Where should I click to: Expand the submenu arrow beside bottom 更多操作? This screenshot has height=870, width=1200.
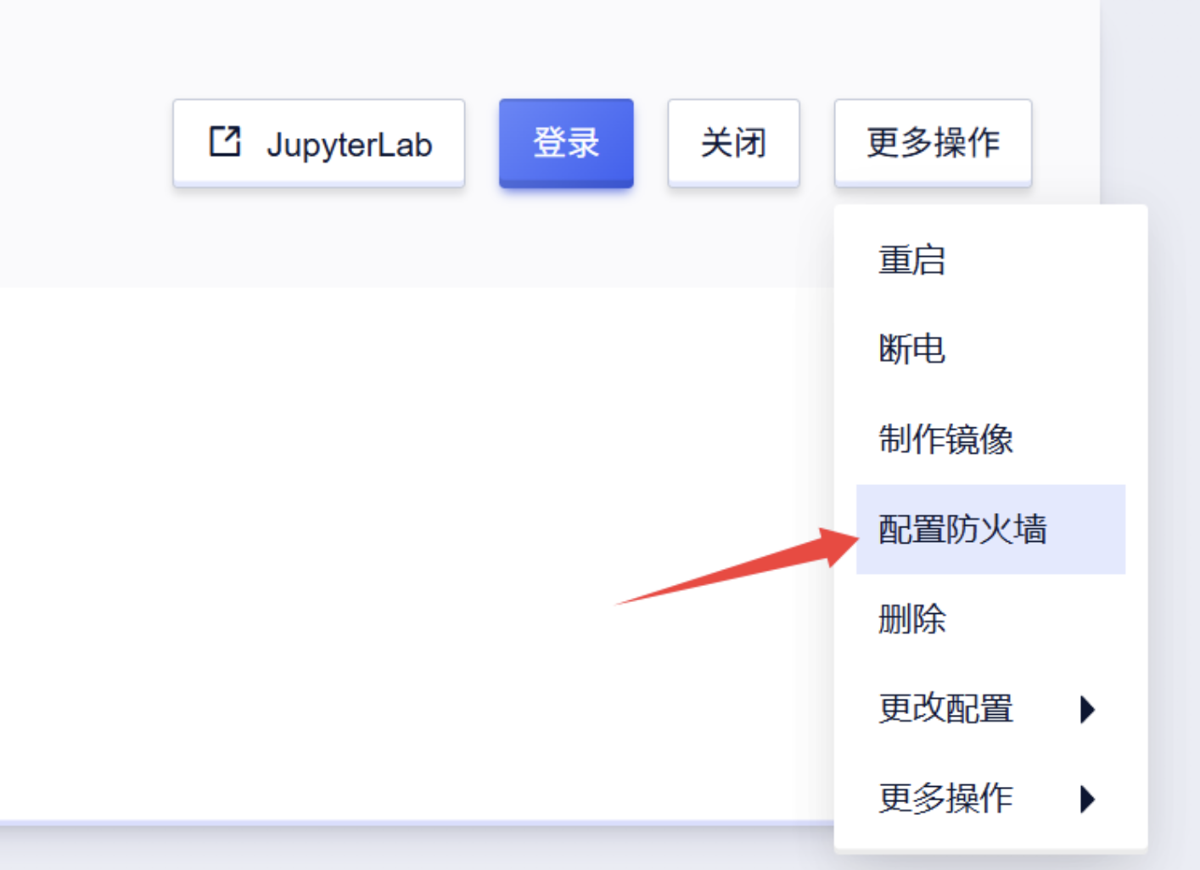[1087, 799]
